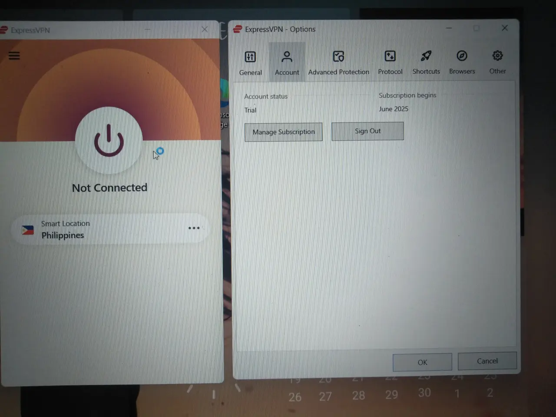Screen dimensions: 556x417
Task: Switch to the General options tab
Action: (250, 63)
